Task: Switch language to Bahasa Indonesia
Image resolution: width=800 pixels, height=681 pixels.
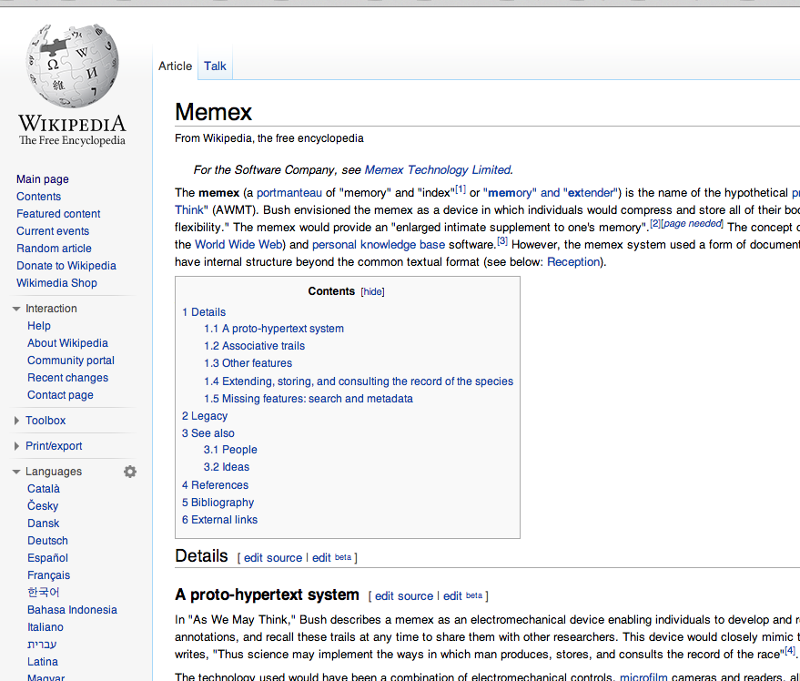Action: pos(72,610)
